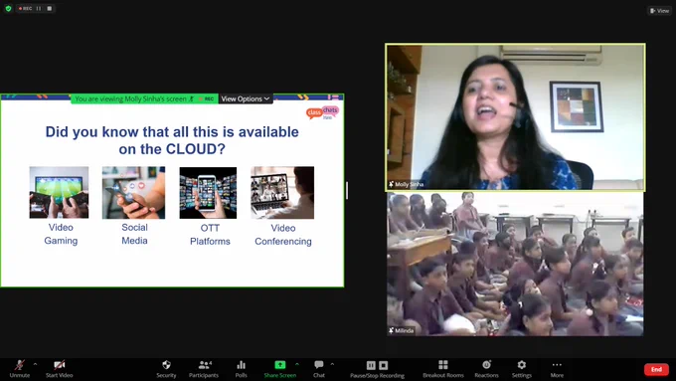
Task: Click the 'OTT Platforms' caption text
Action: [210, 235]
